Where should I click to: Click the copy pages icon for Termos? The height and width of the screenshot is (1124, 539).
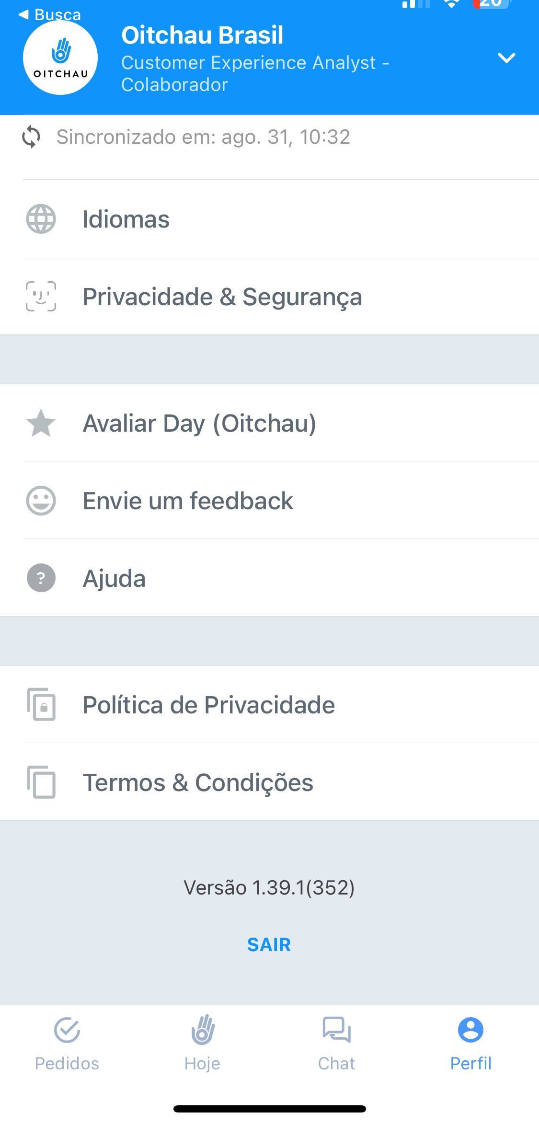41,782
